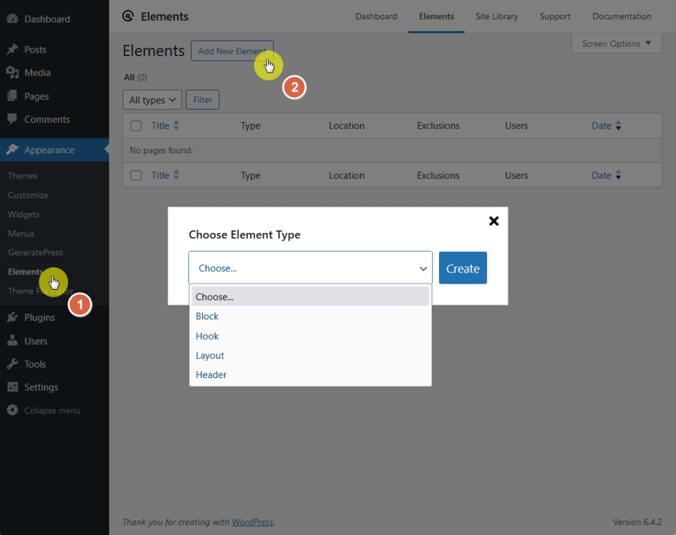Tick the select-all checkbox in table footer

click(x=136, y=175)
